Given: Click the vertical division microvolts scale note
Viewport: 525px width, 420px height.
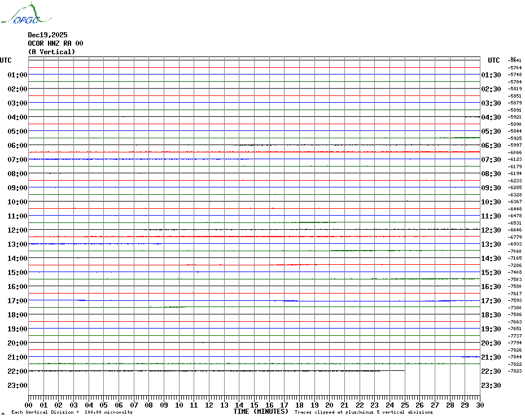Looking at the screenshot, I should pyautogui.click(x=72, y=413).
